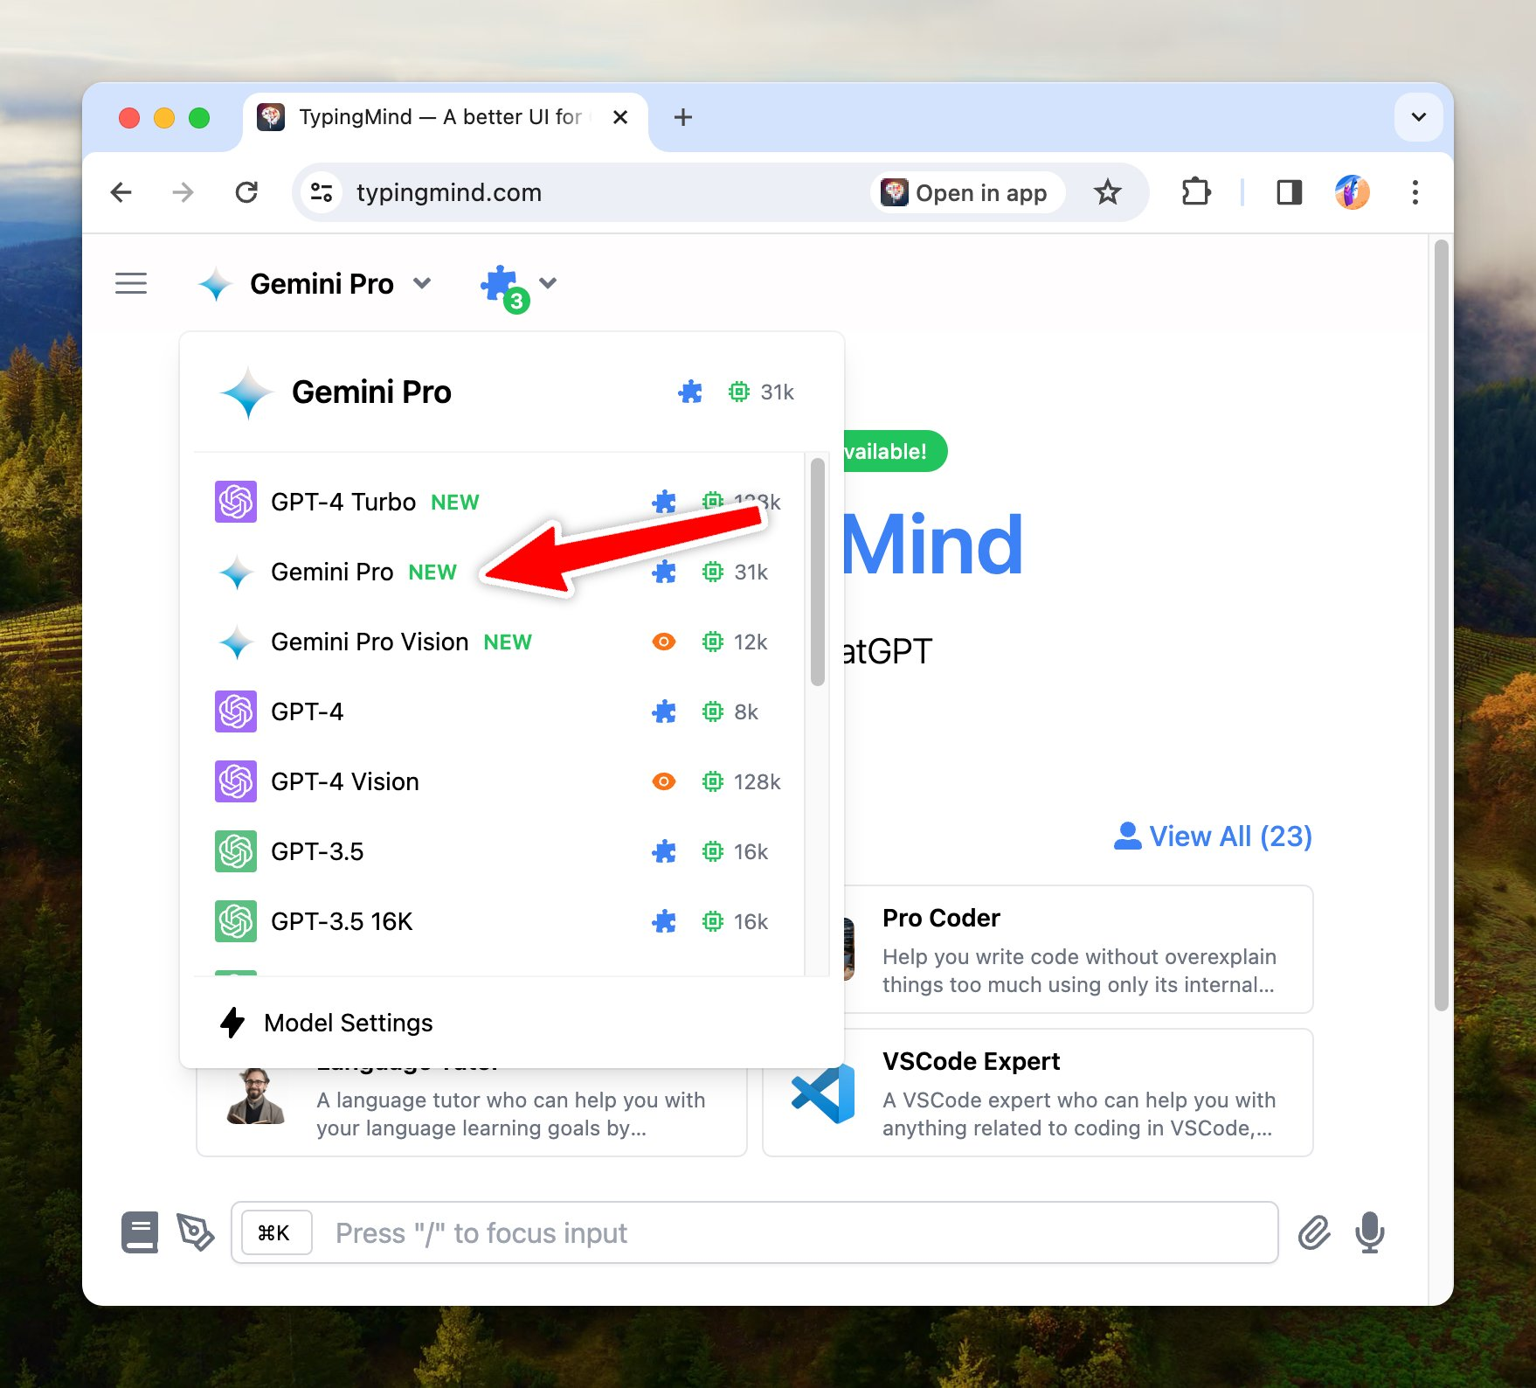The width and height of the screenshot is (1536, 1388).
Task: Select Gemini Pro NEW model entry
Action: [499, 572]
